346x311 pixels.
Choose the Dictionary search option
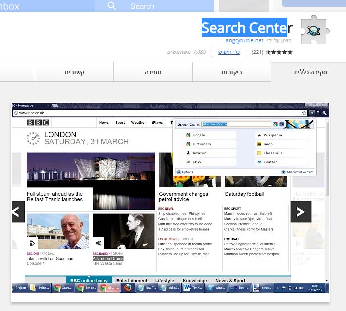(x=211, y=144)
